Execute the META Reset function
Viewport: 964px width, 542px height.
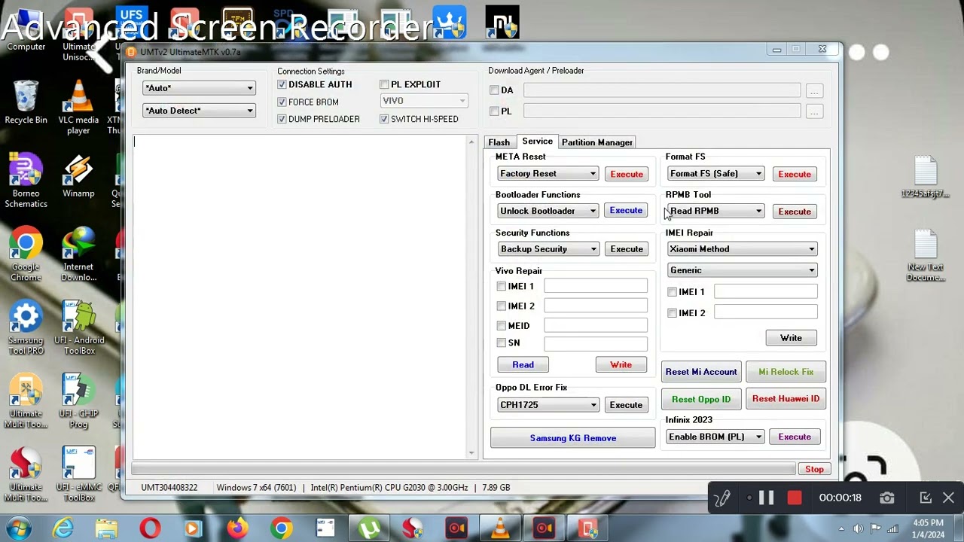627,174
